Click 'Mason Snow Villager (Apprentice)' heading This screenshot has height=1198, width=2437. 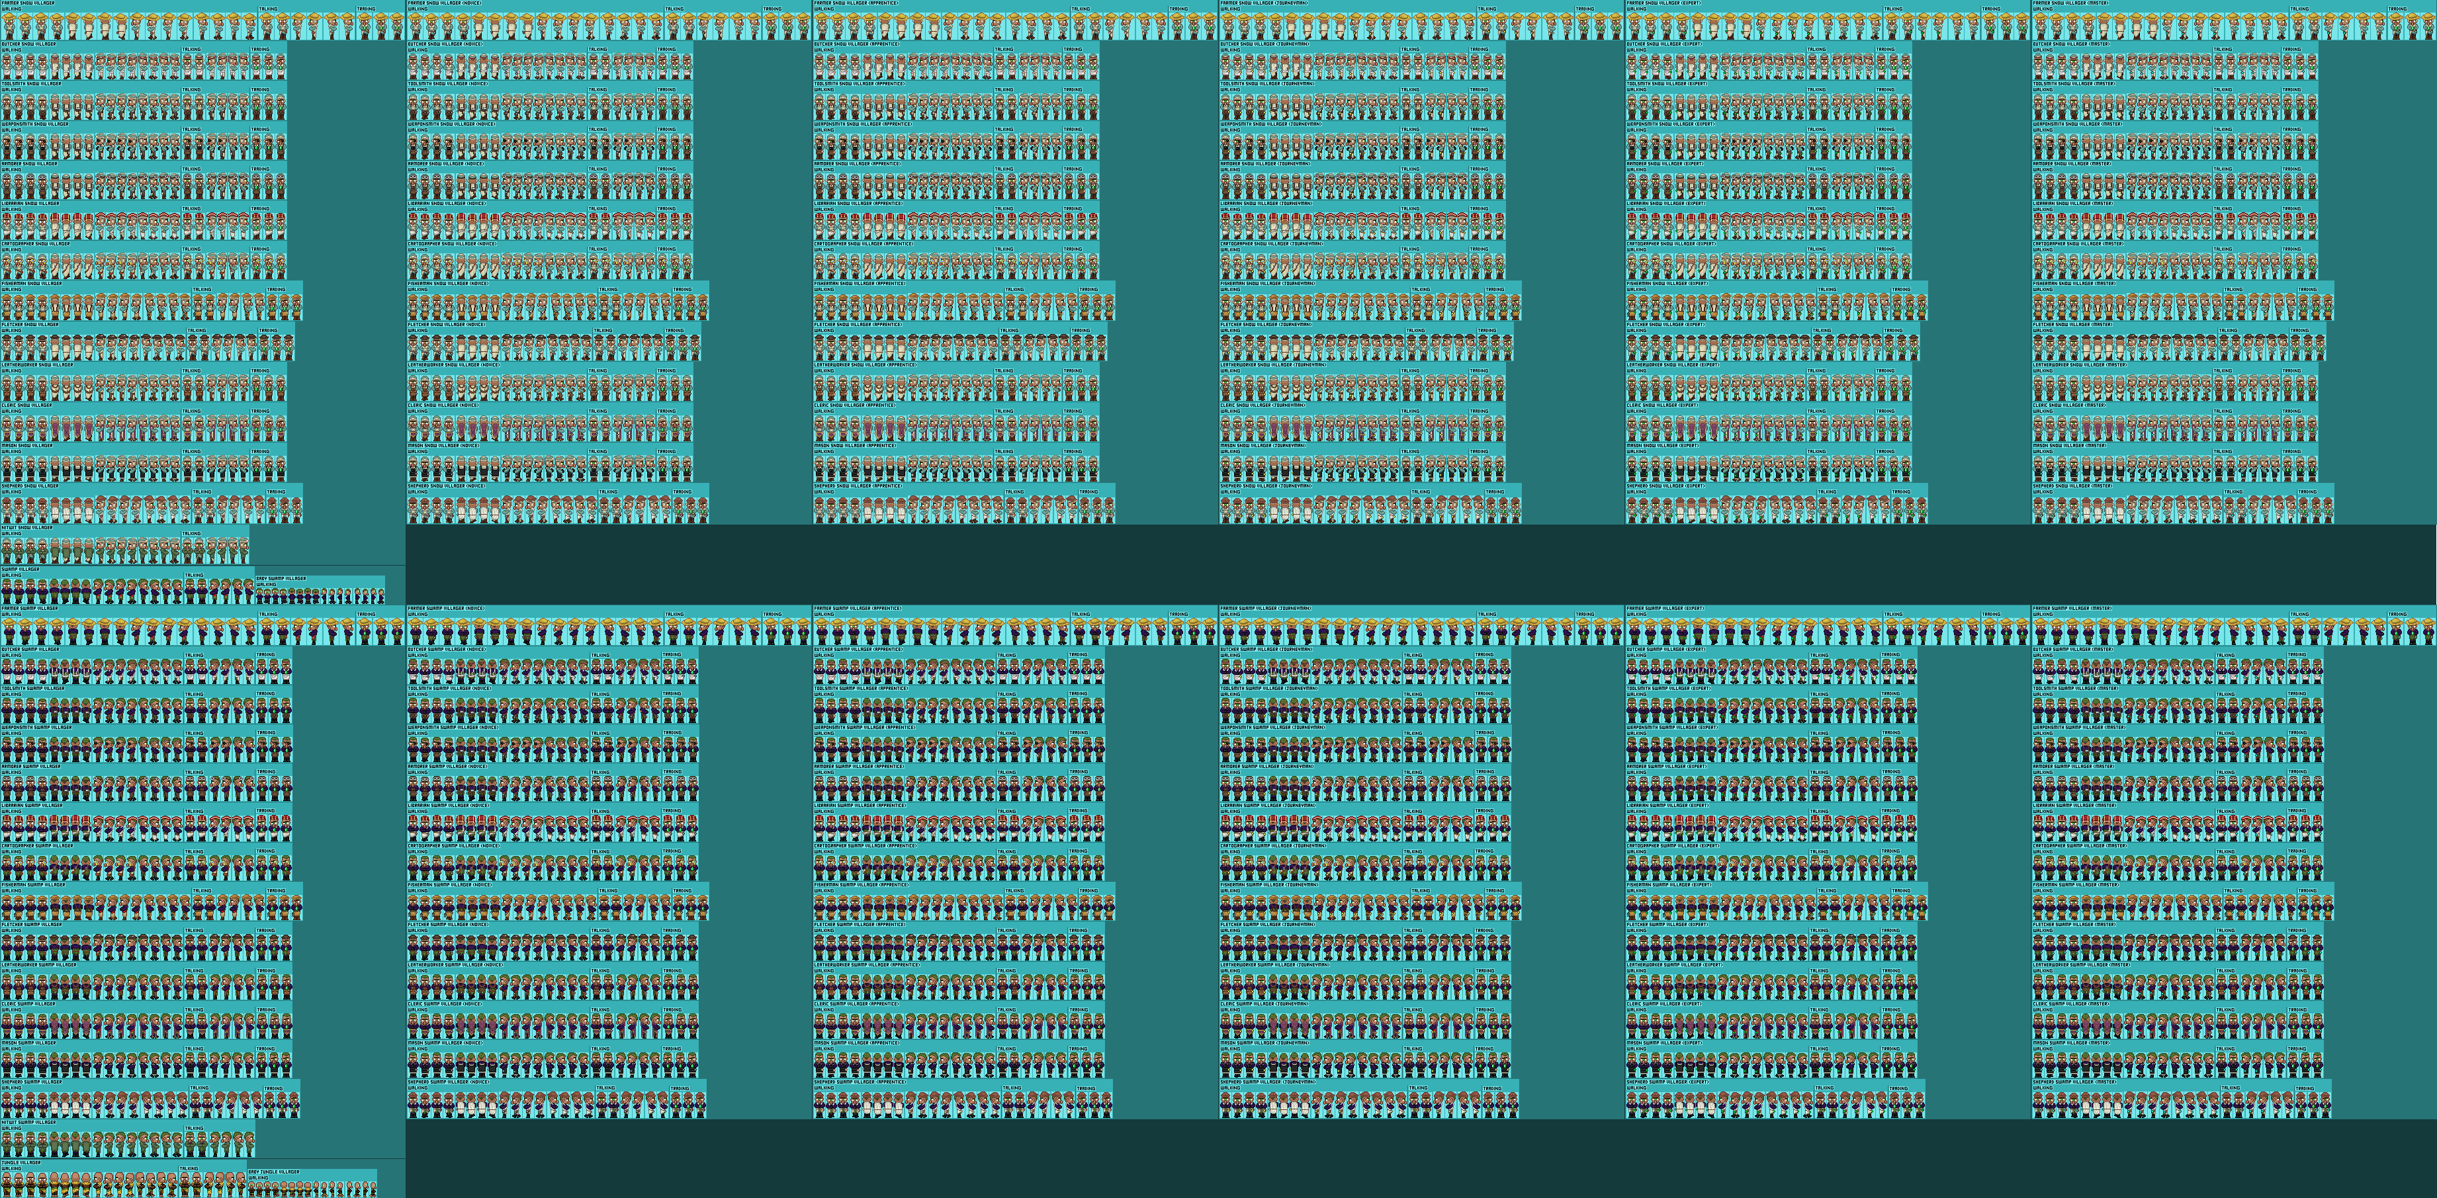pyautogui.click(x=855, y=445)
